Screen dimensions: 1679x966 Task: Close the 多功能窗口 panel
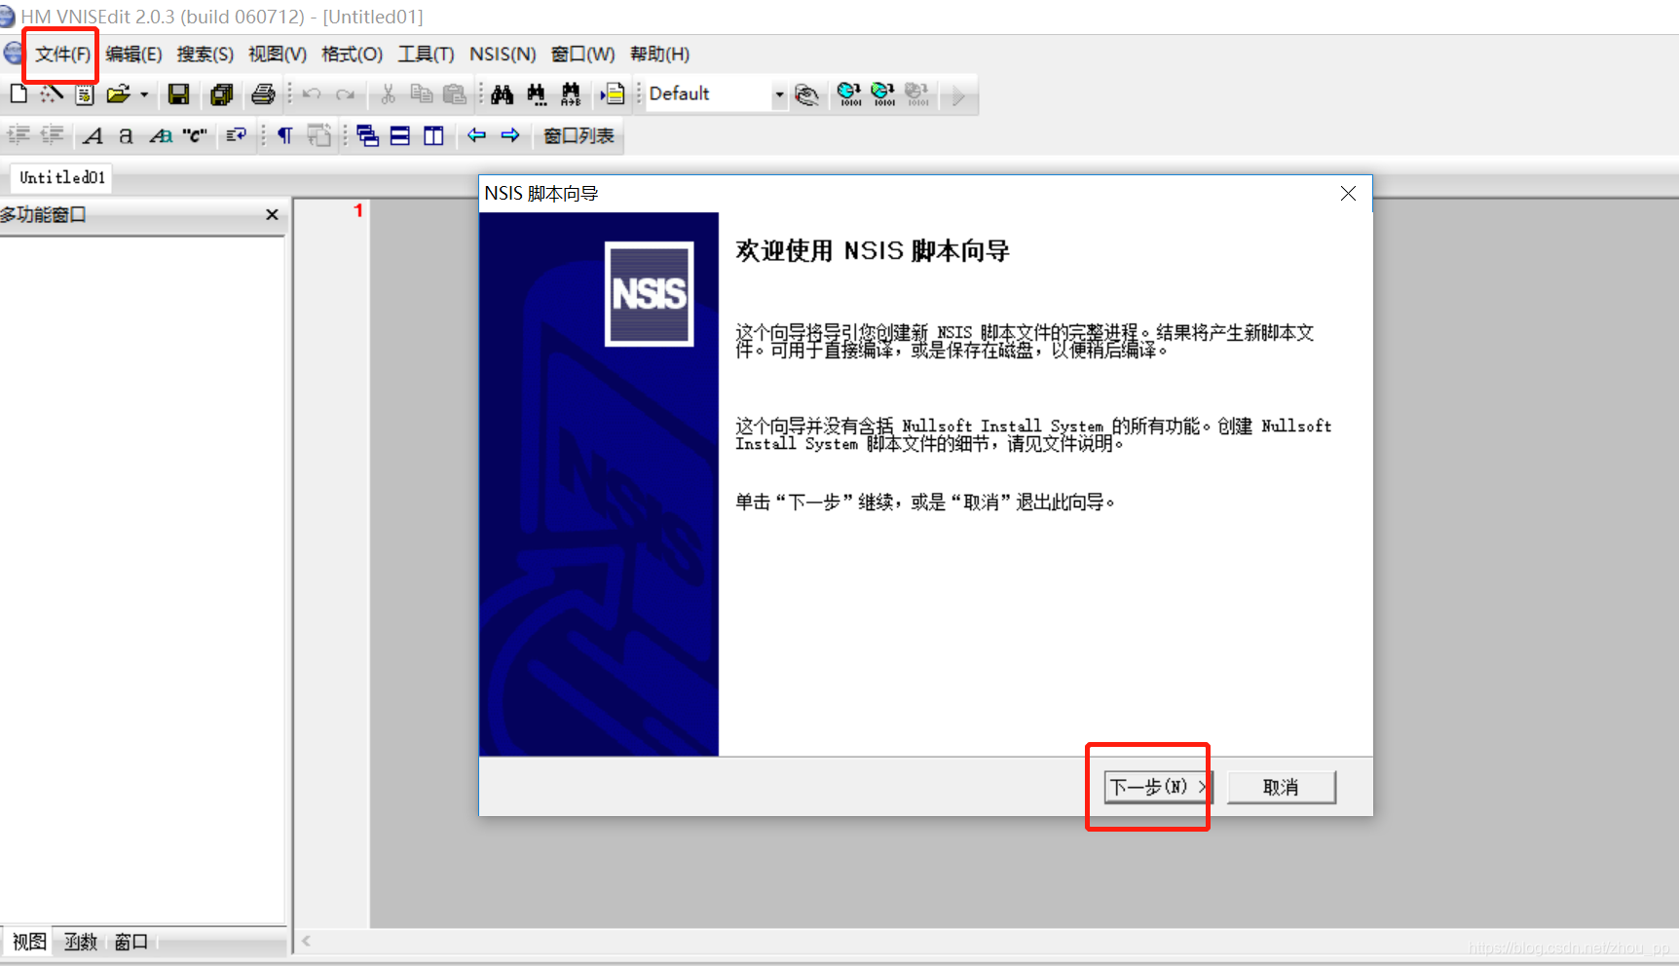click(273, 214)
